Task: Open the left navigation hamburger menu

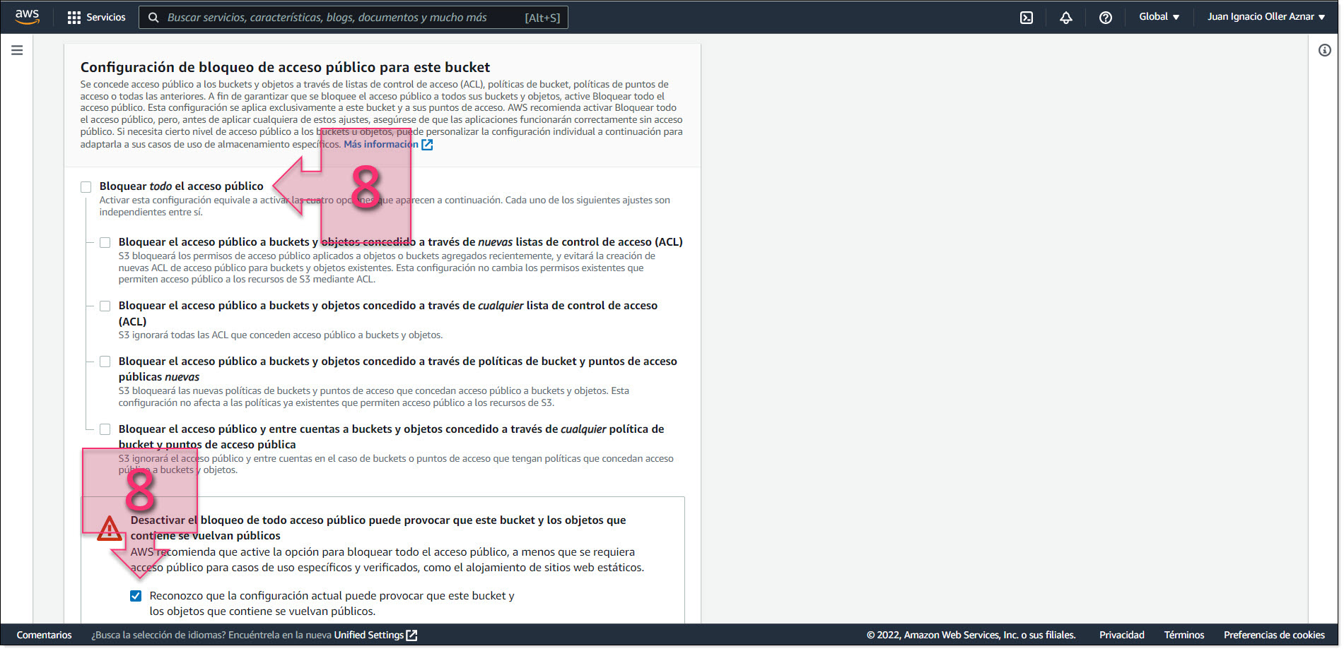Action: [16, 50]
